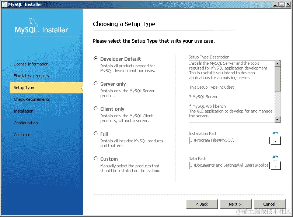
Task: Minimize the MySQL Installer window
Action: (x=275, y=4)
